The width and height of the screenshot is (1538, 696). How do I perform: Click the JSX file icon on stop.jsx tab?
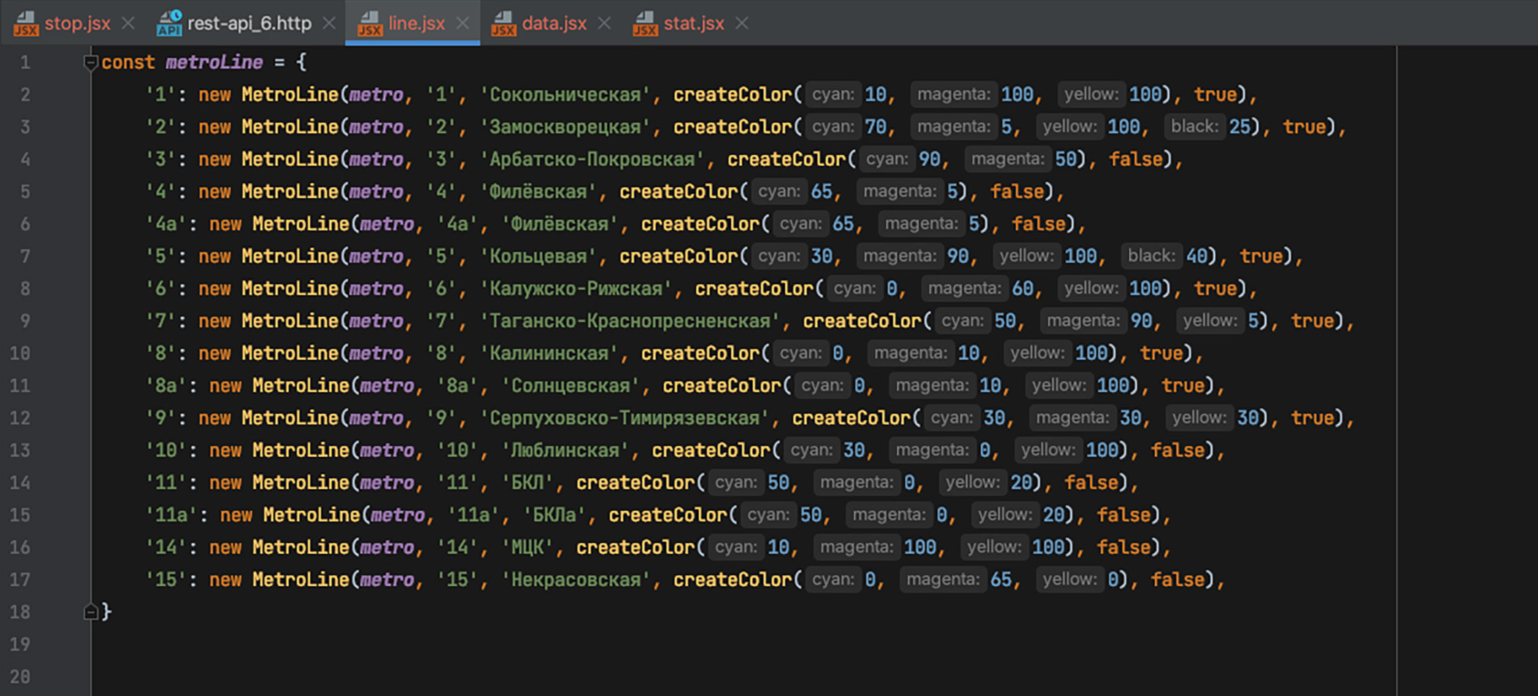26,24
